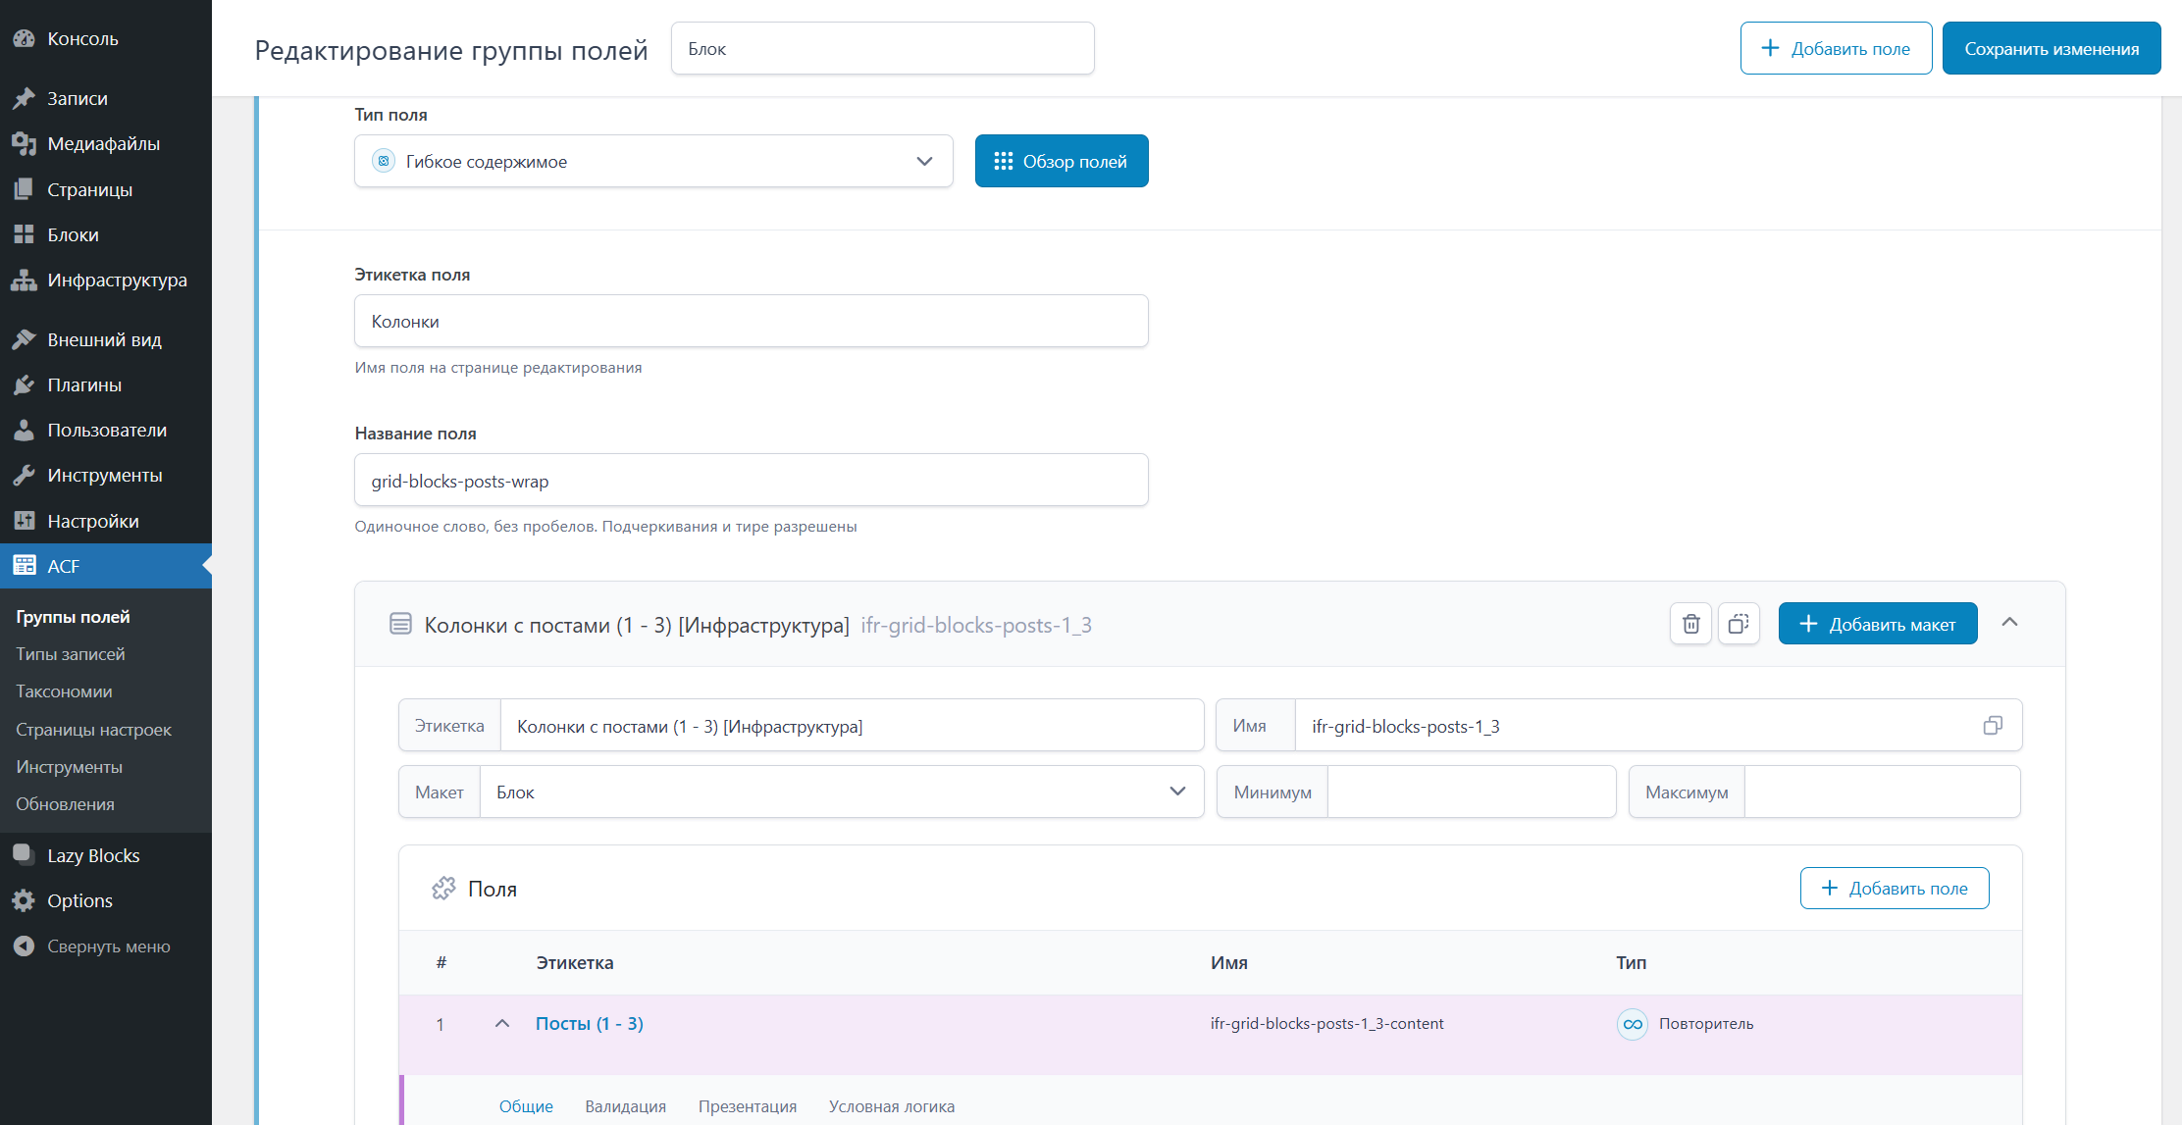Focus Название поля input grid-blocks-posts-wrap
The height and width of the screenshot is (1125, 2182).
752,481
